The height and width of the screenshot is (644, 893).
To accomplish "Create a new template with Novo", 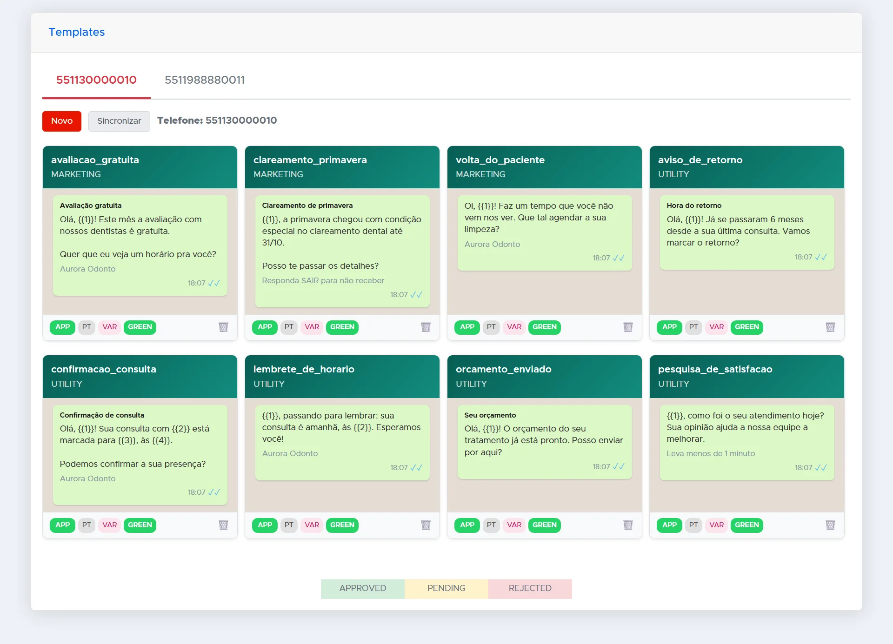I will pyautogui.click(x=62, y=121).
